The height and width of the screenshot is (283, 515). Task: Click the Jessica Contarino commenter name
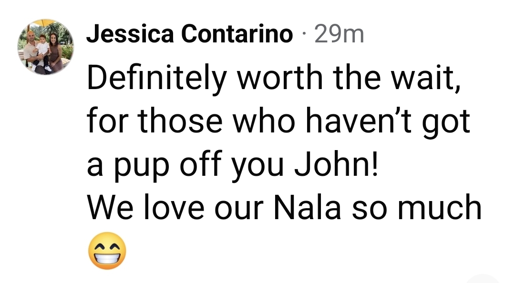pyautogui.click(x=189, y=34)
